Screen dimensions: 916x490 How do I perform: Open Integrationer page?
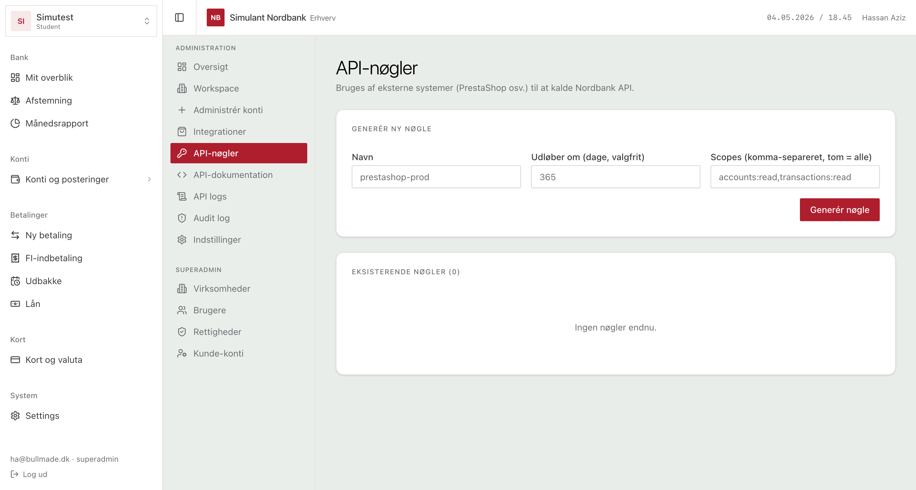pos(239,132)
